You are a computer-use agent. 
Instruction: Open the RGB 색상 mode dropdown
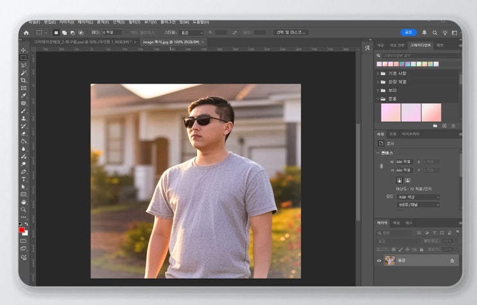point(418,197)
